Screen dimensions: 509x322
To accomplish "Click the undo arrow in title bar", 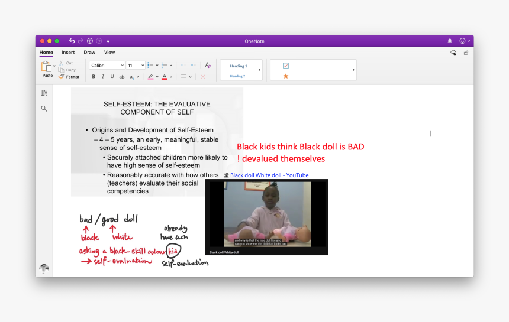I will (x=72, y=41).
